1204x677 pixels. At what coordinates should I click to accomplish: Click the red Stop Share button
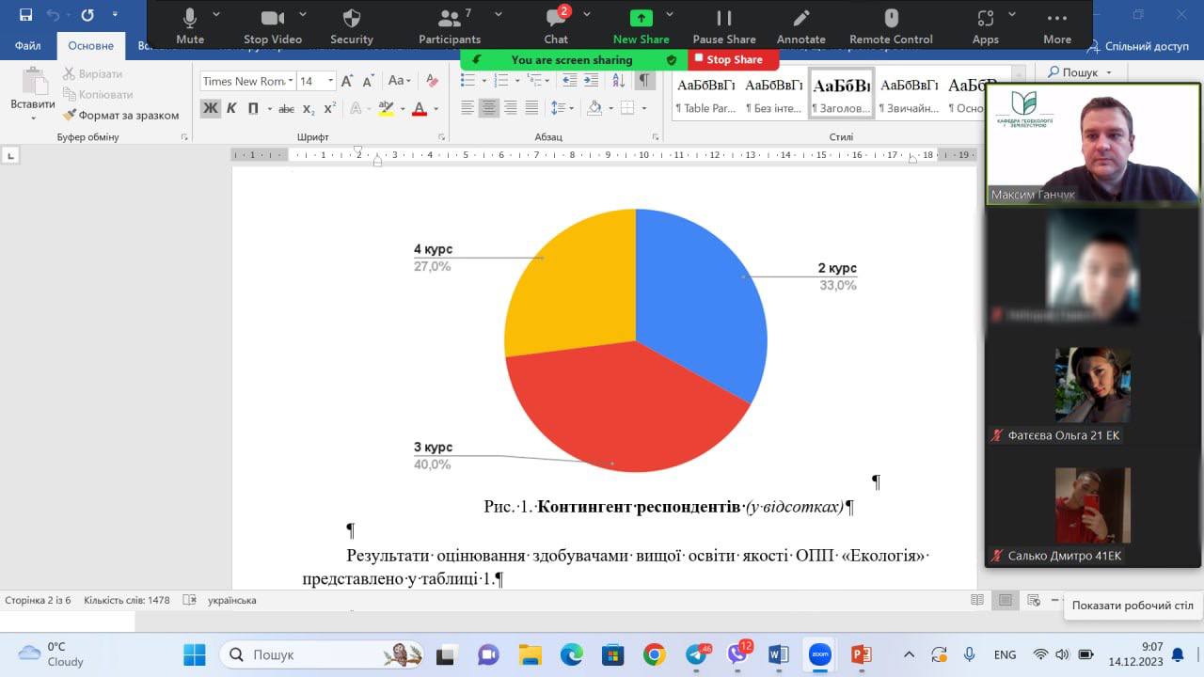click(734, 59)
